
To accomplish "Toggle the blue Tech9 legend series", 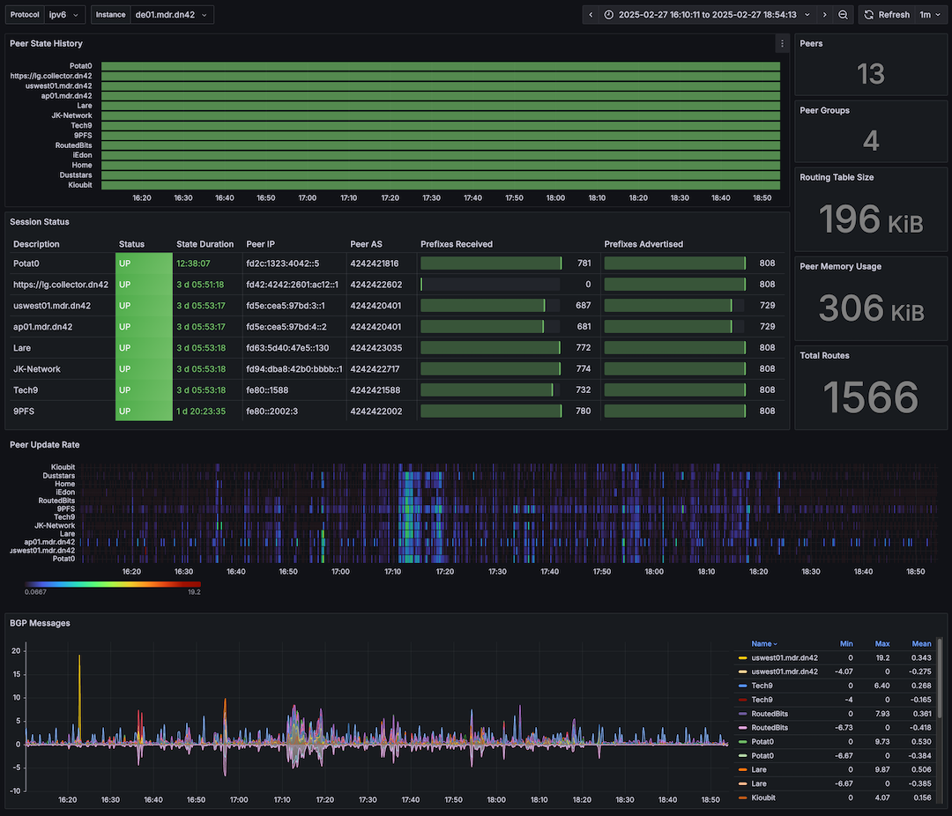I will coord(762,686).
